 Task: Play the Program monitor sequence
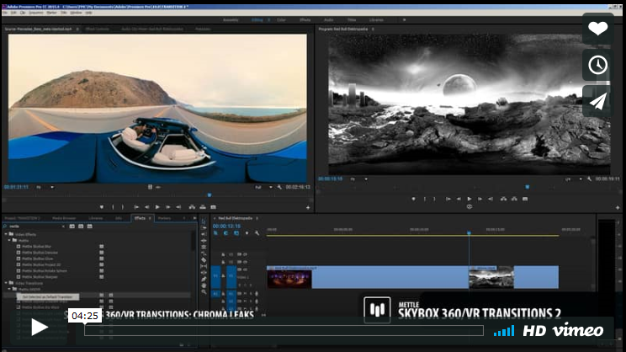469,199
